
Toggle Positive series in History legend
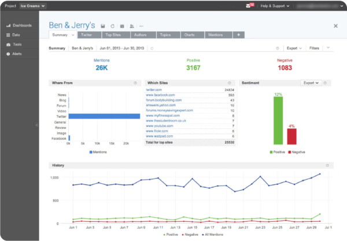pyautogui.click(x=171, y=235)
